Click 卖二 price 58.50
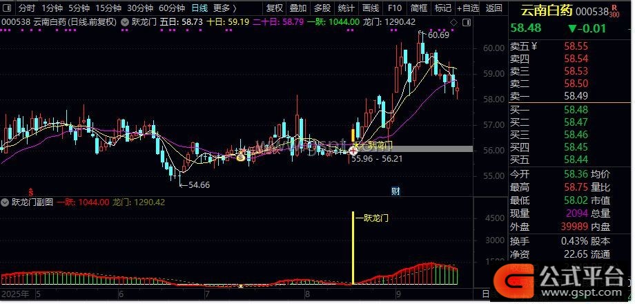Screen dimensions: 635x304 click(x=576, y=84)
